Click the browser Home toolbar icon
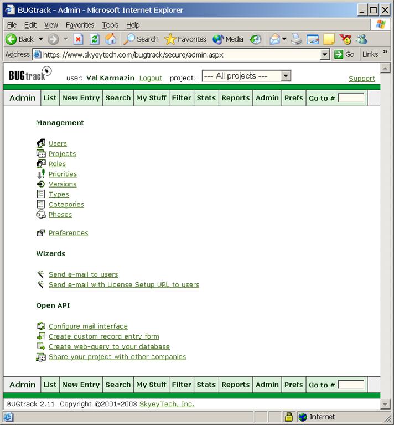The width and height of the screenshot is (394, 425). tap(111, 39)
